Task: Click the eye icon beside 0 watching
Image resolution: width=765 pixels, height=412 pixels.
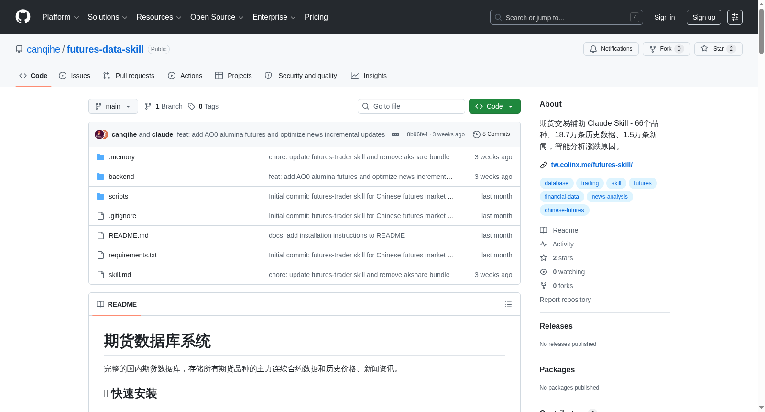Action: (544, 272)
